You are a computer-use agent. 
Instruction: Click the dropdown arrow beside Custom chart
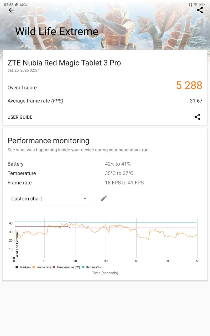pyautogui.click(x=85, y=198)
